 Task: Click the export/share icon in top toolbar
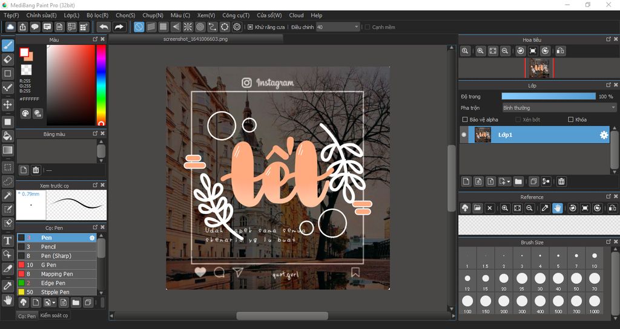22,27
